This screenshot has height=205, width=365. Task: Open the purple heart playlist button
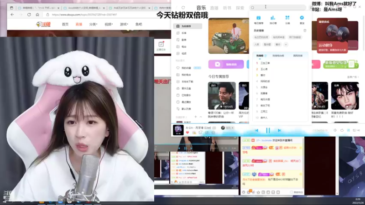pos(226,64)
